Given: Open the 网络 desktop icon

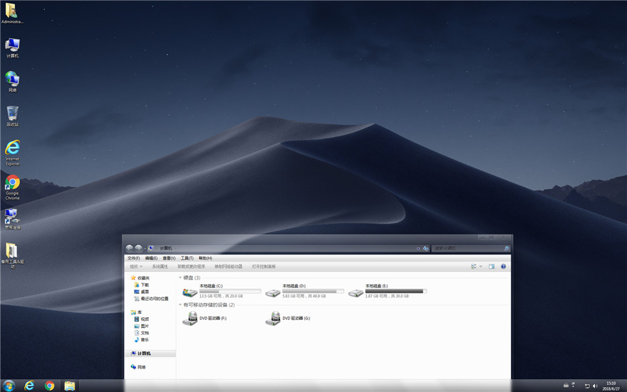Looking at the screenshot, I should (x=12, y=82).
